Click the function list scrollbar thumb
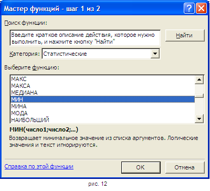 point(199,96)
